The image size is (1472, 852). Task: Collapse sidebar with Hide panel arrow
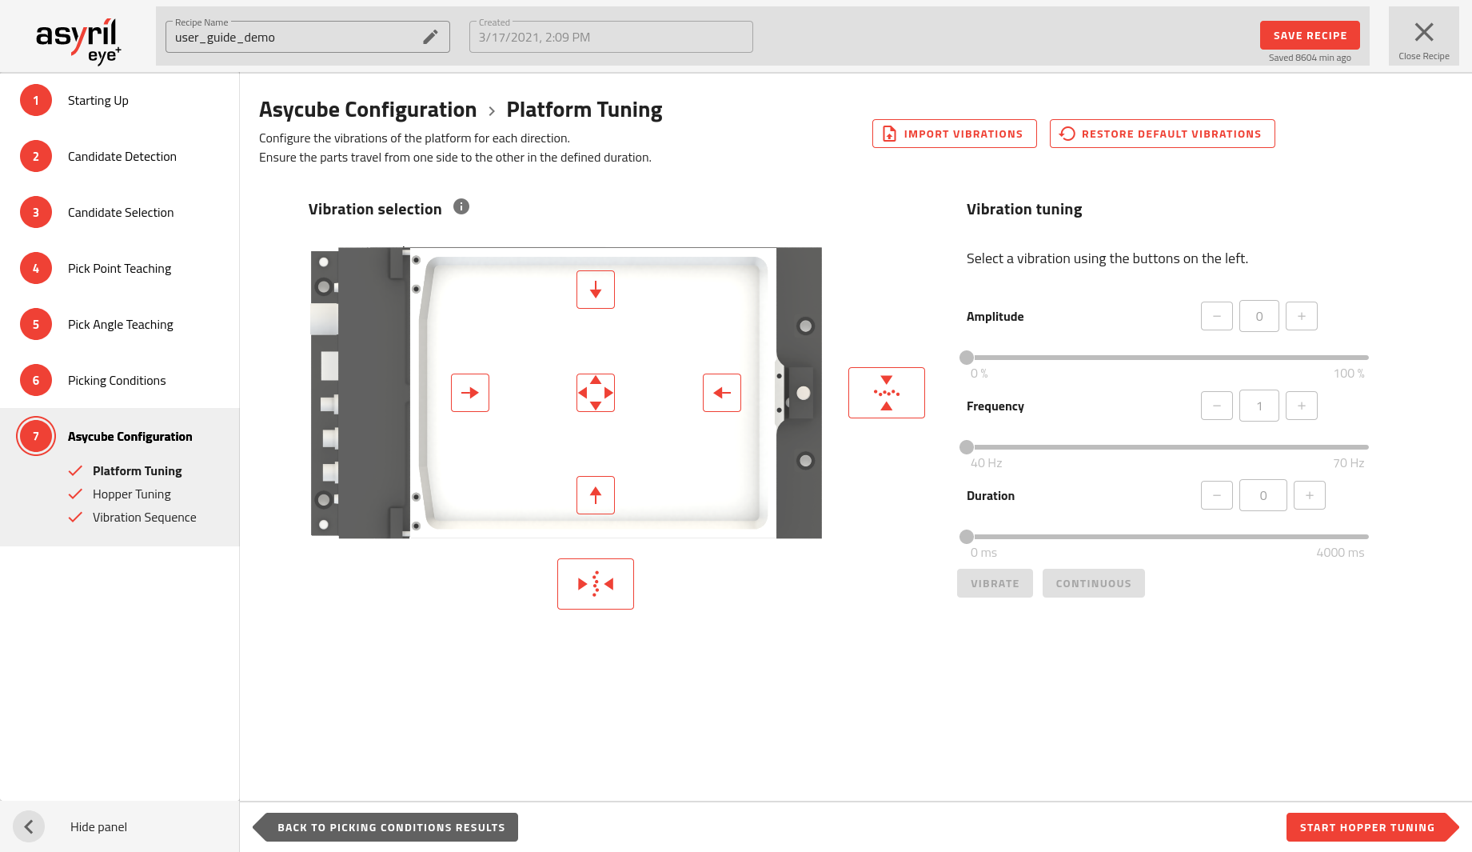coord(29,826)
